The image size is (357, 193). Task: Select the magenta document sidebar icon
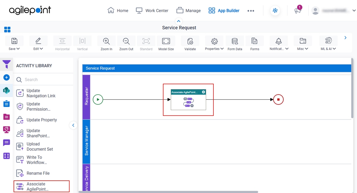pos(6,117)
